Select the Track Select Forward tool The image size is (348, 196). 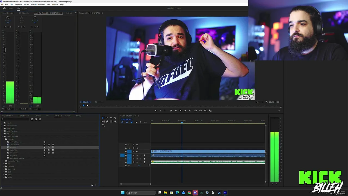click(x=107, y=118)
